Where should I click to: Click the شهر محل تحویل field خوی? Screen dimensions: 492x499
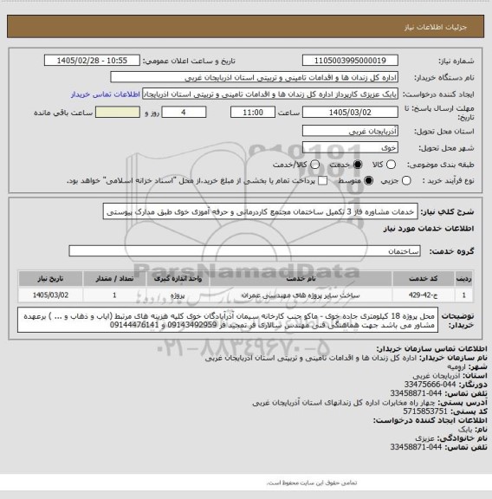[350, 147]
